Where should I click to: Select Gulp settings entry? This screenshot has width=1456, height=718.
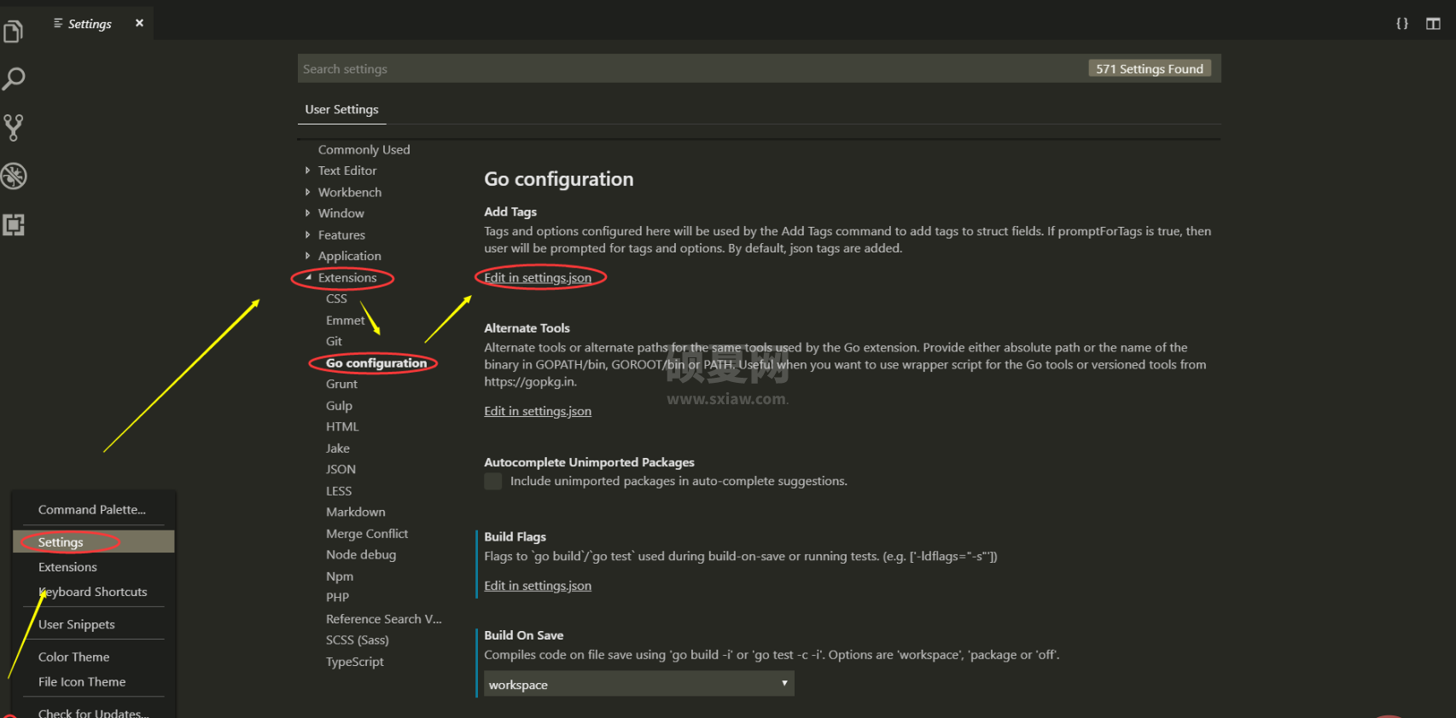pyautogui.click(x=339, y=405)
